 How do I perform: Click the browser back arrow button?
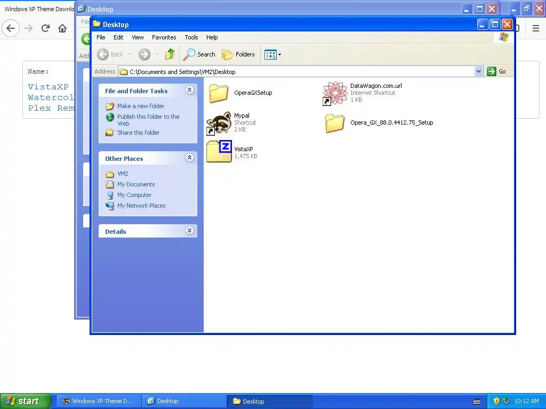click(x=11, y=28)
